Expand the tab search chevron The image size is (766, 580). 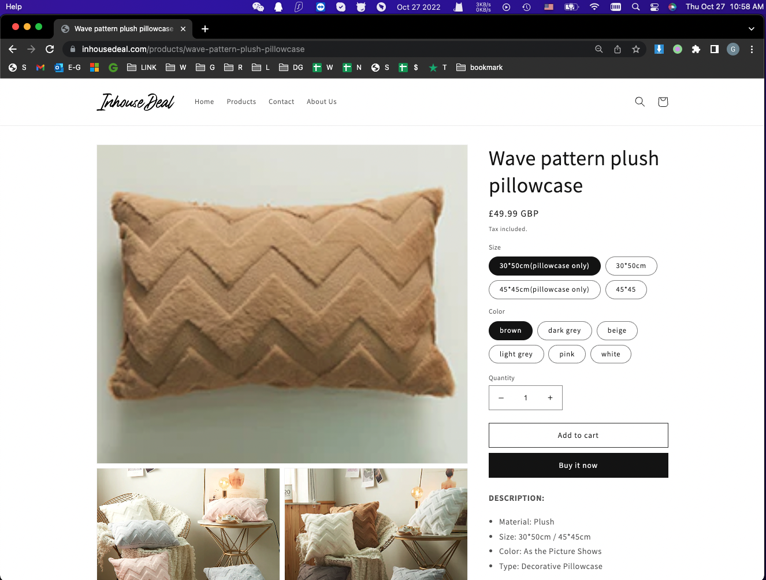pos(751,28)
